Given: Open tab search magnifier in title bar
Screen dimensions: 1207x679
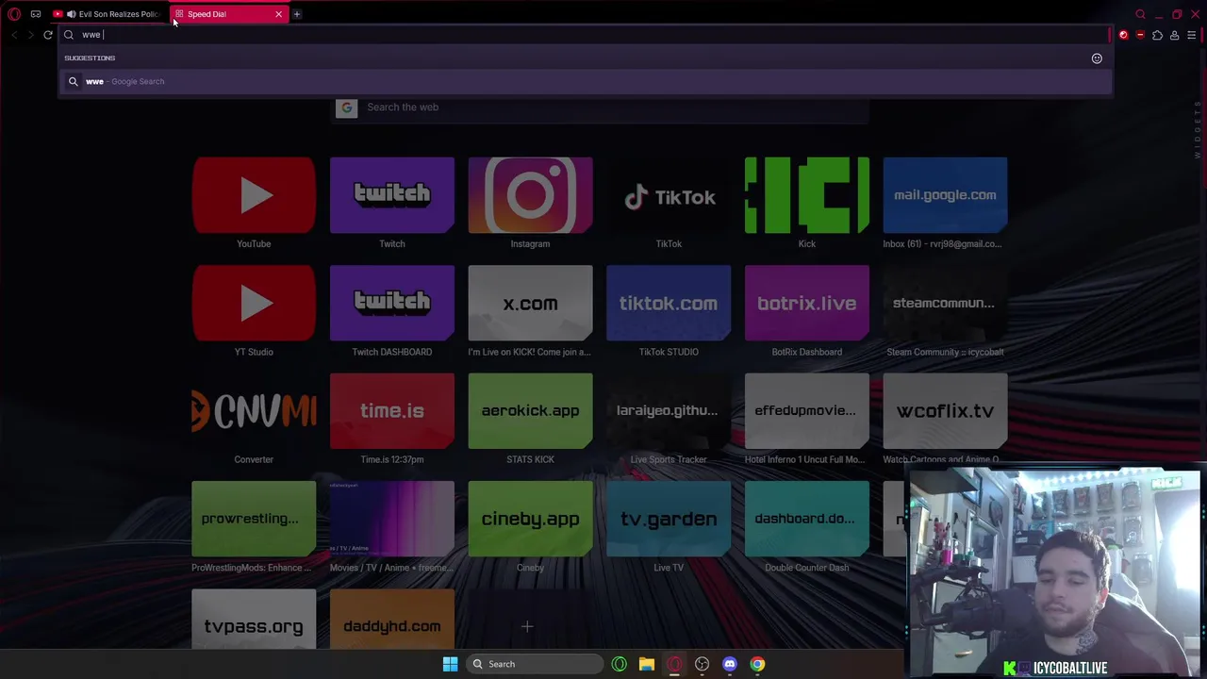Looking at the screenshot, I should [1140, 14].
